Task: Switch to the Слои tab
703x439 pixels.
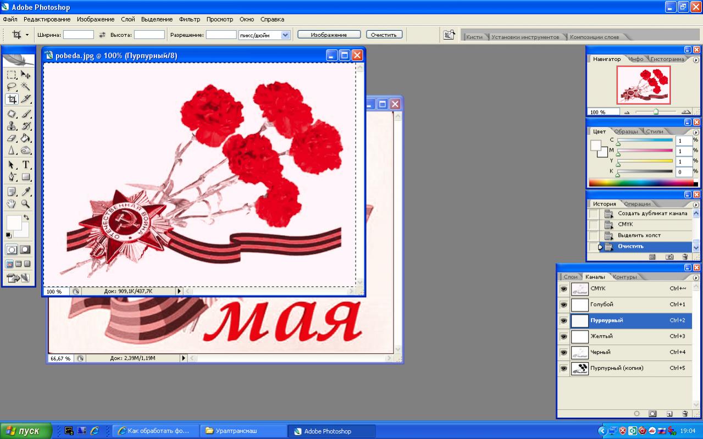Action: (x=571, y=277)
